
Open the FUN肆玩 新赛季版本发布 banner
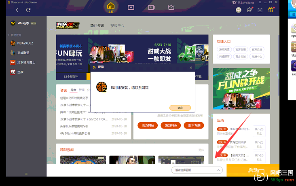[72, 54]
